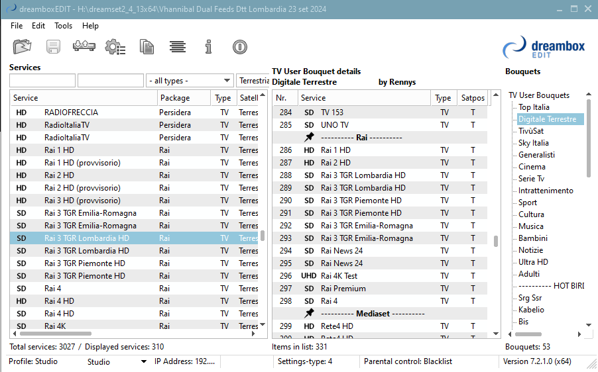This screenshot has width=598, height=372.
Task: Click the bouquet details scroll up arrow
Action: 495,95
